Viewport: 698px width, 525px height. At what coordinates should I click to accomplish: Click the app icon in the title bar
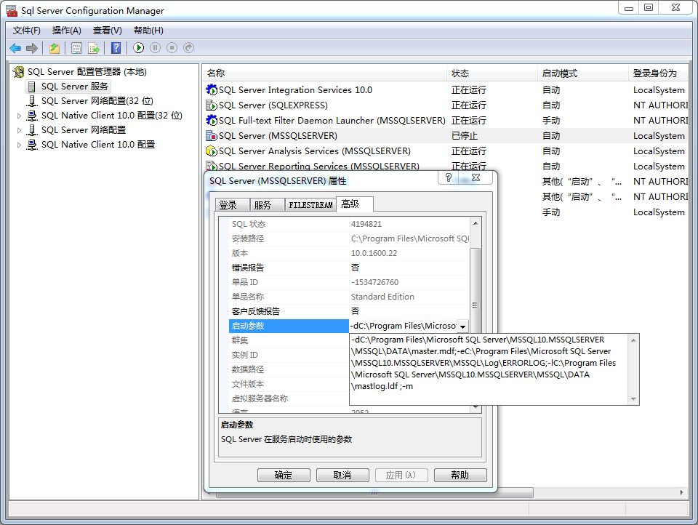pyautogui.click(x=12, y=10)
